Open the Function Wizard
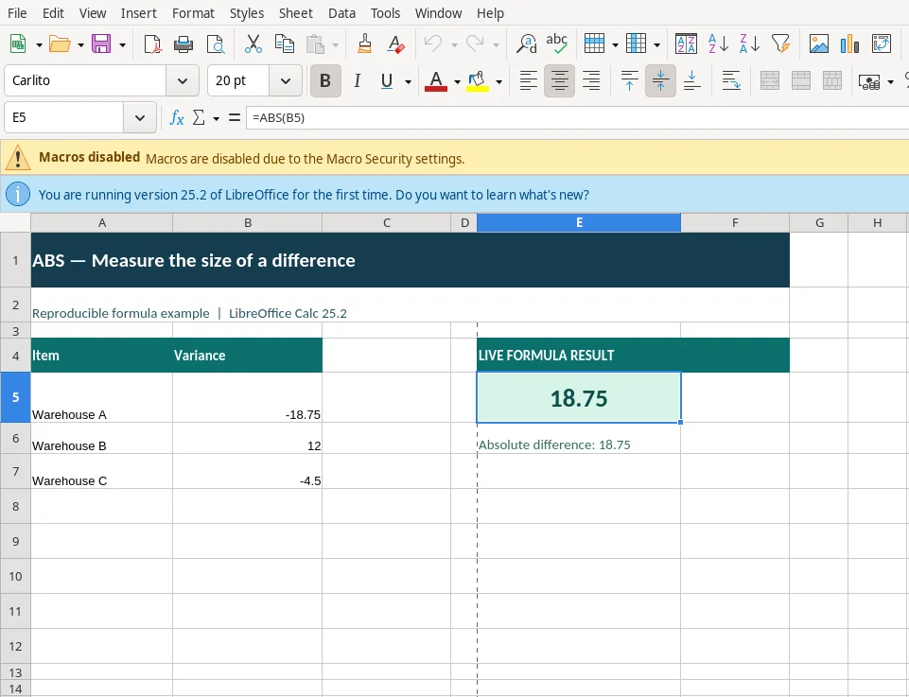The width and height of the screenshot is (909, 697). (x=176, y=117)
